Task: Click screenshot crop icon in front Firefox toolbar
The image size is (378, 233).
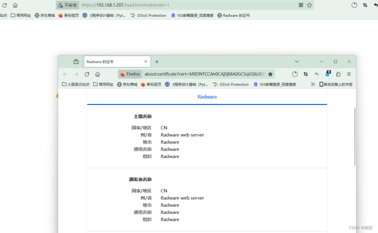Action: click(x=306, y=74)
